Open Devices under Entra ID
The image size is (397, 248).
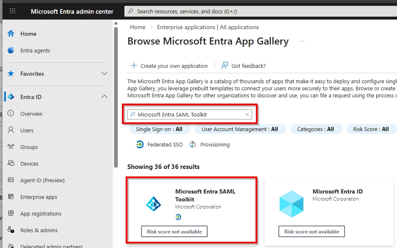click(x=30, y=164)
